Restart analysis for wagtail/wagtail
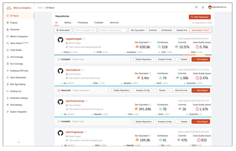 (x=183, y=59)
